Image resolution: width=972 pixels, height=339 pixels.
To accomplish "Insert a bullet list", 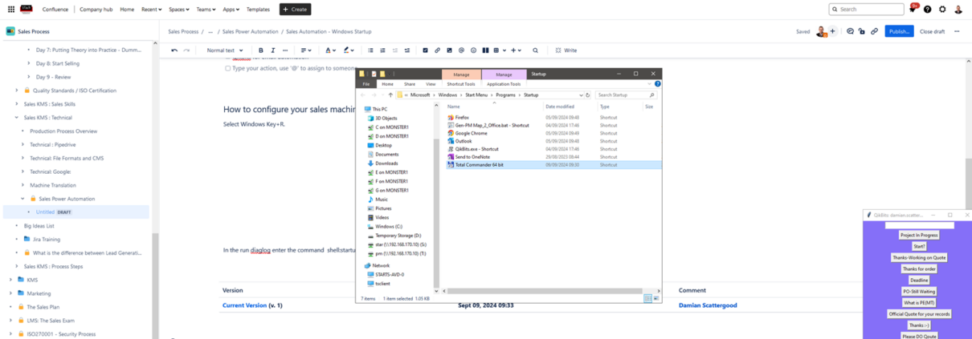I will pos(370,50).
